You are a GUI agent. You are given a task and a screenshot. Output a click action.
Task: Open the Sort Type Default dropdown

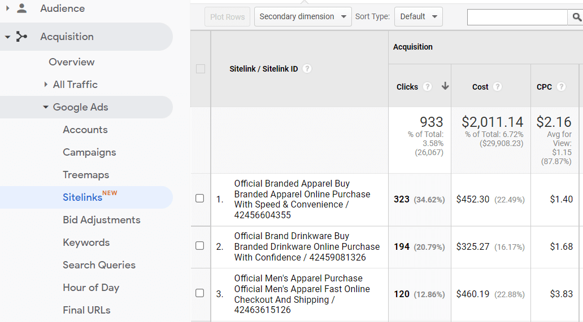(418, 17)
